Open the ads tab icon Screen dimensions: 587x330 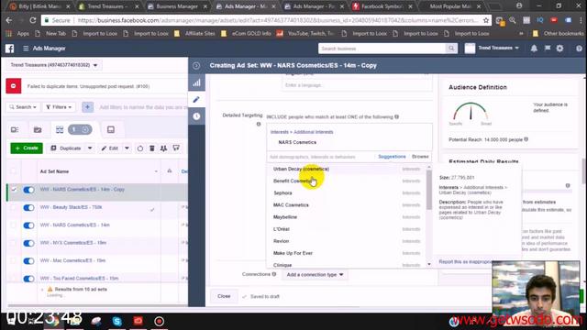[110, 130]
